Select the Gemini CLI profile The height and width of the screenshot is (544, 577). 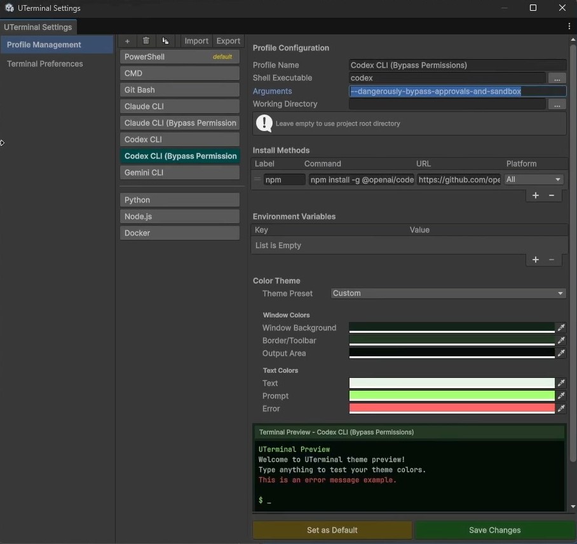pos(180,172)
